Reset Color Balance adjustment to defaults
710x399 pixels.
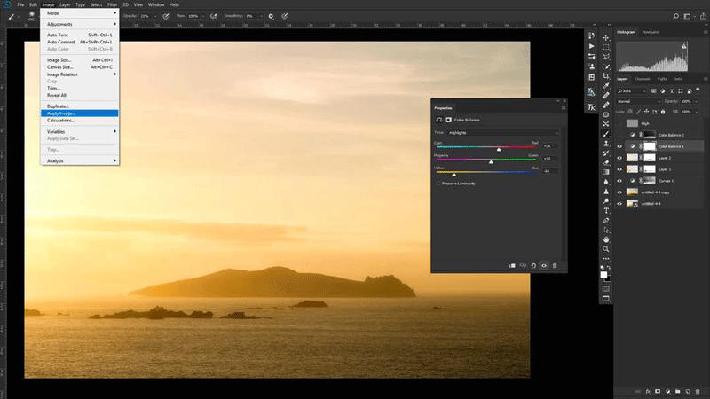pos(533,265)
